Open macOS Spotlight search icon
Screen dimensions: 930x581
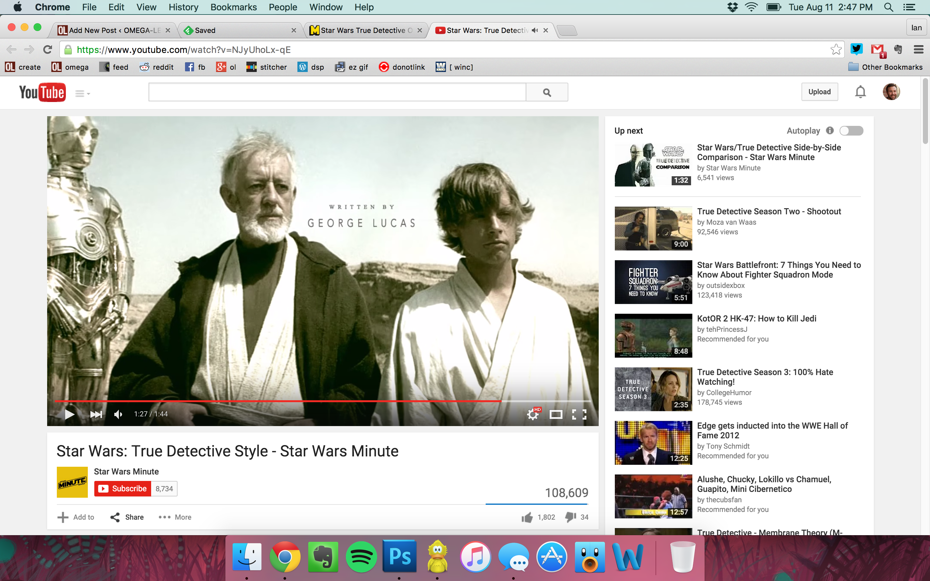point(888,7)
